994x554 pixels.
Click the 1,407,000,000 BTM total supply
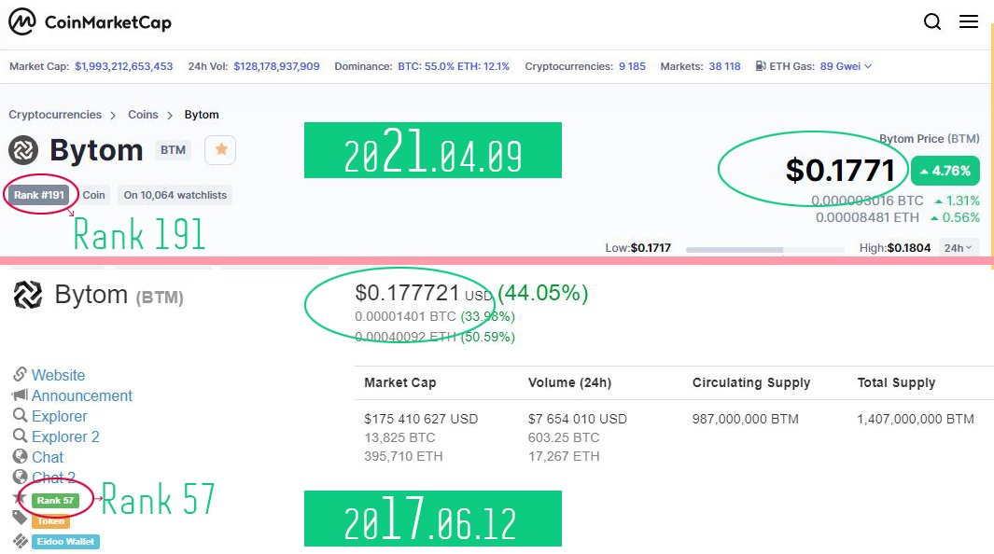[x=916, y=419]
